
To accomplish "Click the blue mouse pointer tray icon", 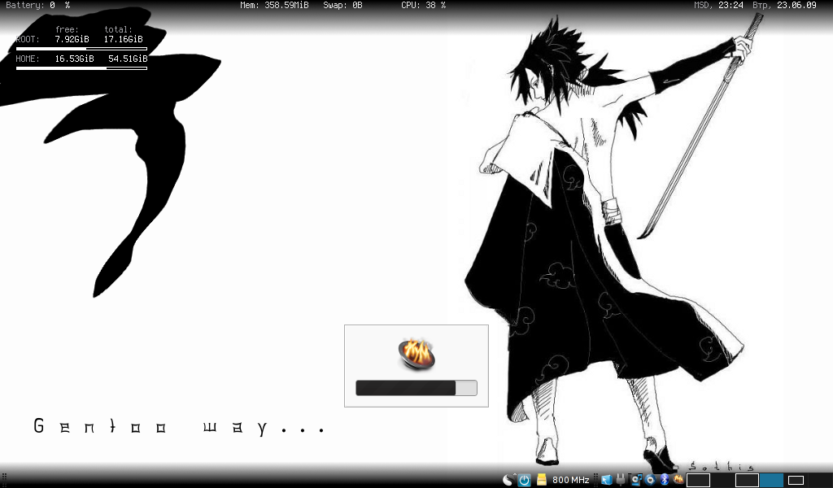I will 606,480.
